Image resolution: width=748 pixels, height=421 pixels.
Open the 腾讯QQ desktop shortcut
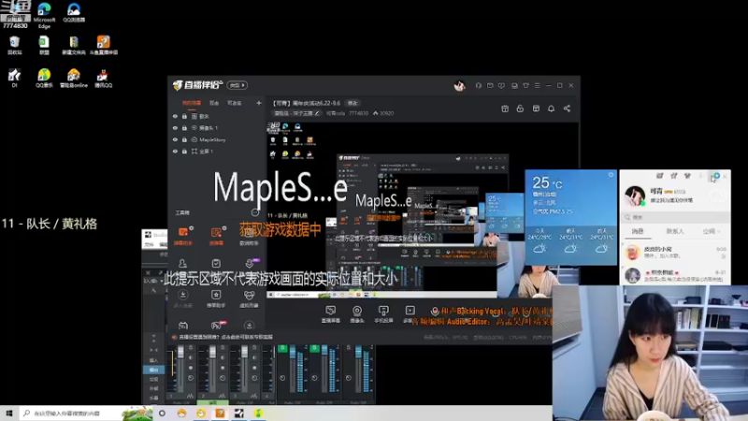click(x=104, y=79)
